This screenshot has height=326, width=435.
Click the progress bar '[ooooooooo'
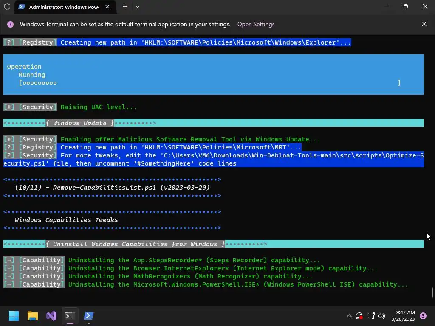coord(38,83)
